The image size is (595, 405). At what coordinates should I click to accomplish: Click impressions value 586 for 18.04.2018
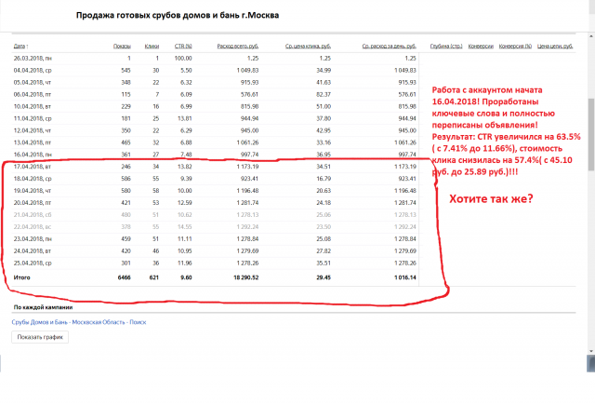pyautogui.click(x=126, y=179)
